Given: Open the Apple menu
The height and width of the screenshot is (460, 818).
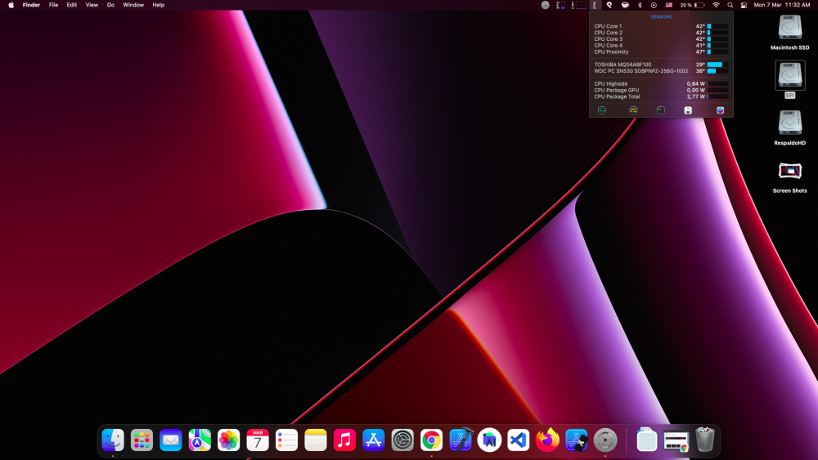Looking at the screenshot, I should (x=11, y=5).
